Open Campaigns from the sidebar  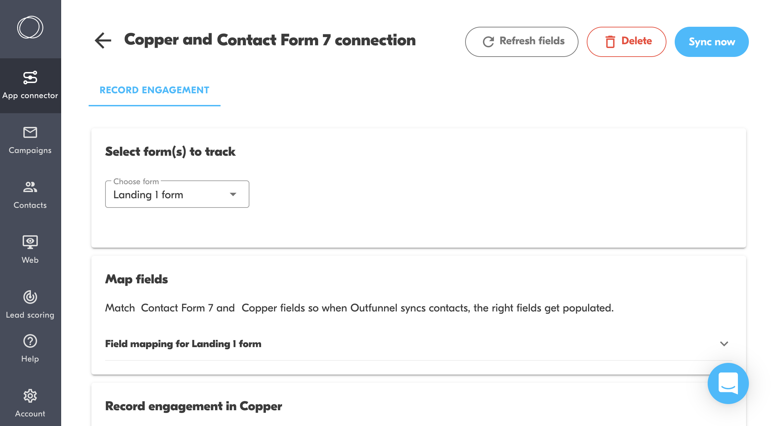coord(30,140)
